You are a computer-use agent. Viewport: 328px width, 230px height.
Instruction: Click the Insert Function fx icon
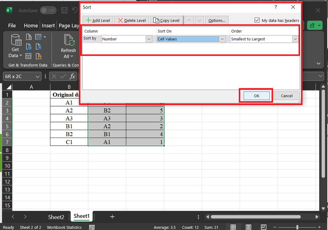point(72,76)
